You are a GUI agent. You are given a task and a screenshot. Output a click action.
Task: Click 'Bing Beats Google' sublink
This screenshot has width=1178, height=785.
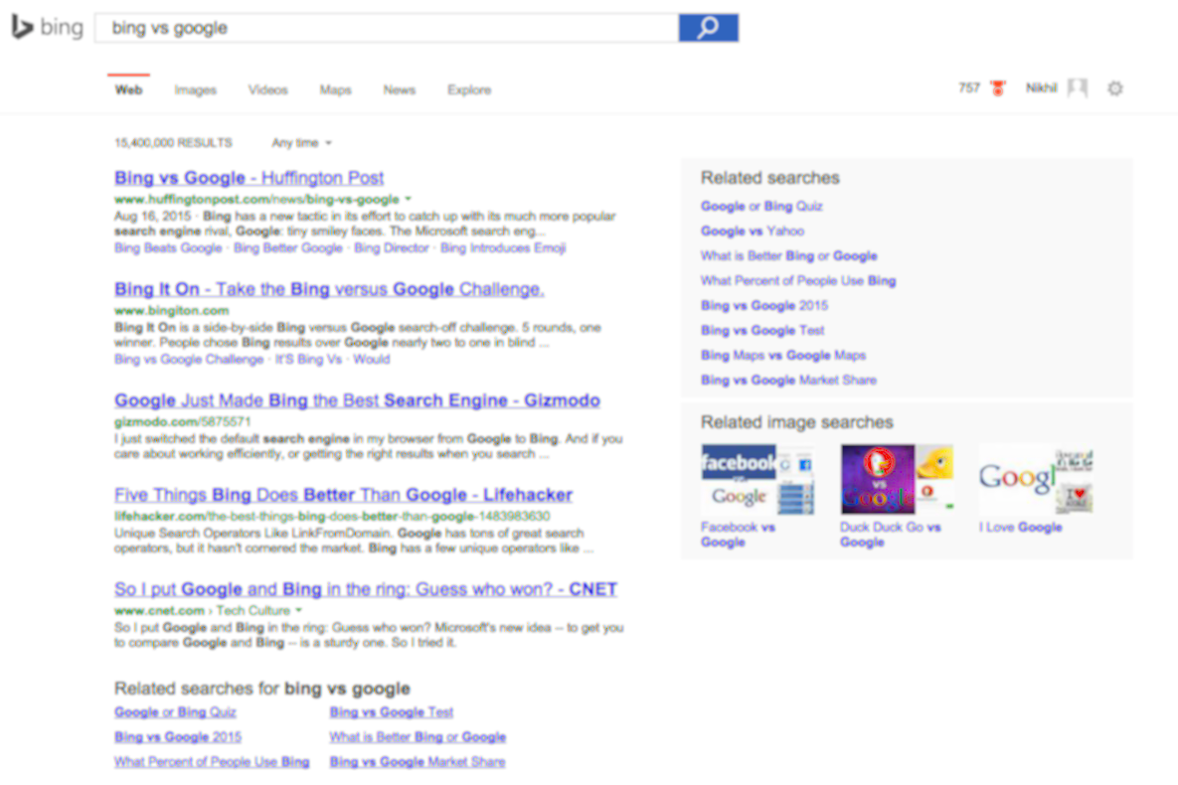point(168,247)
